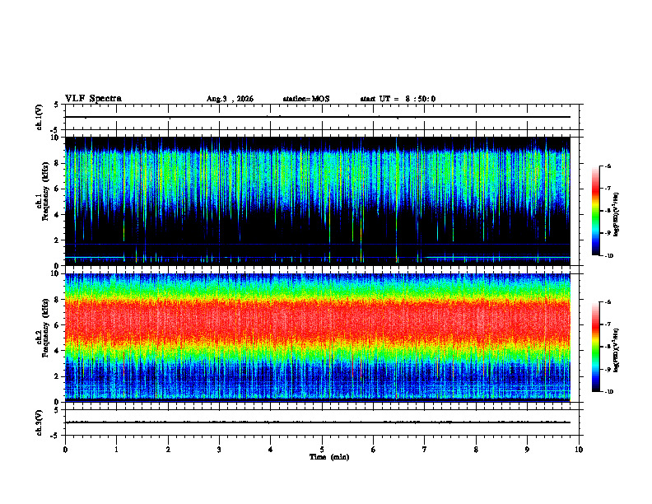Select the "Time (min)" x-axis label
The height and width of the screenshot is (504, 652).
coord(329,457)
